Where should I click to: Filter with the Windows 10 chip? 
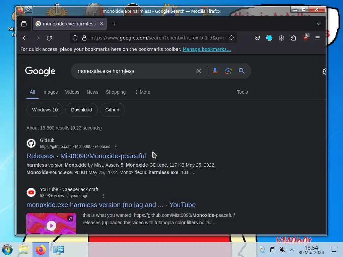coord(45,110)
